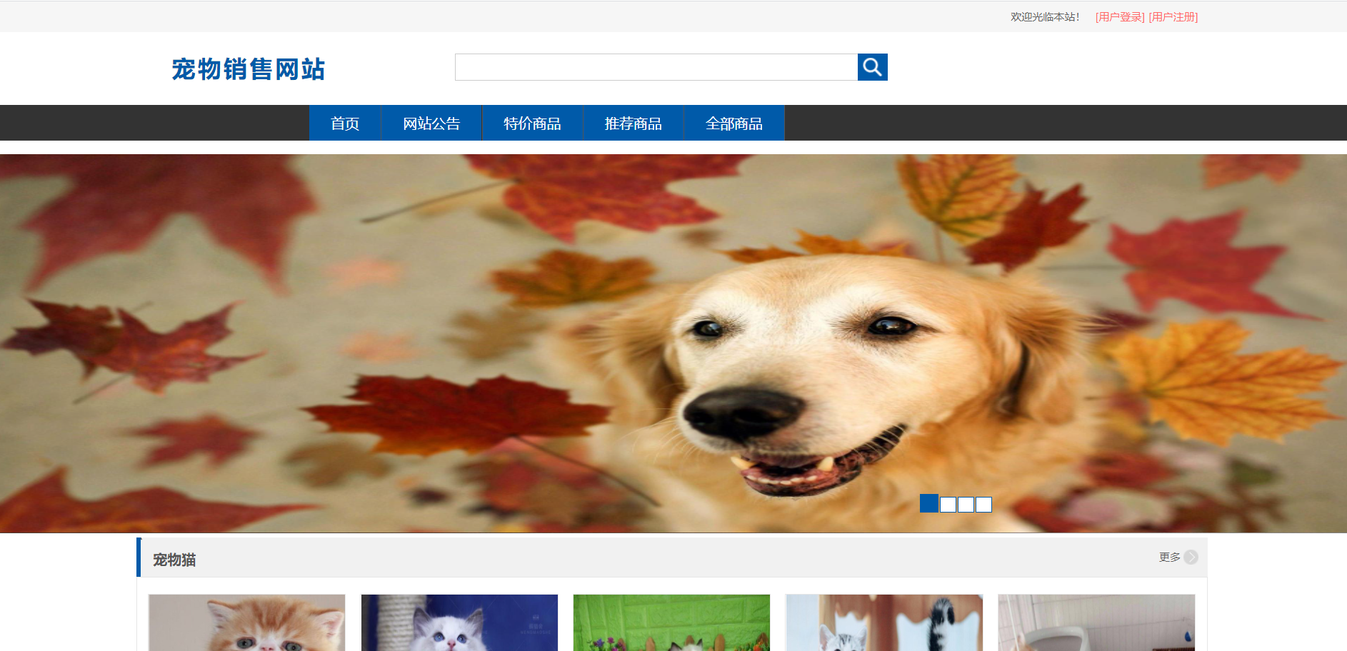The image size is (1347, 651).
Task: Select the fourth carousel indicator square
Action: 983,505
